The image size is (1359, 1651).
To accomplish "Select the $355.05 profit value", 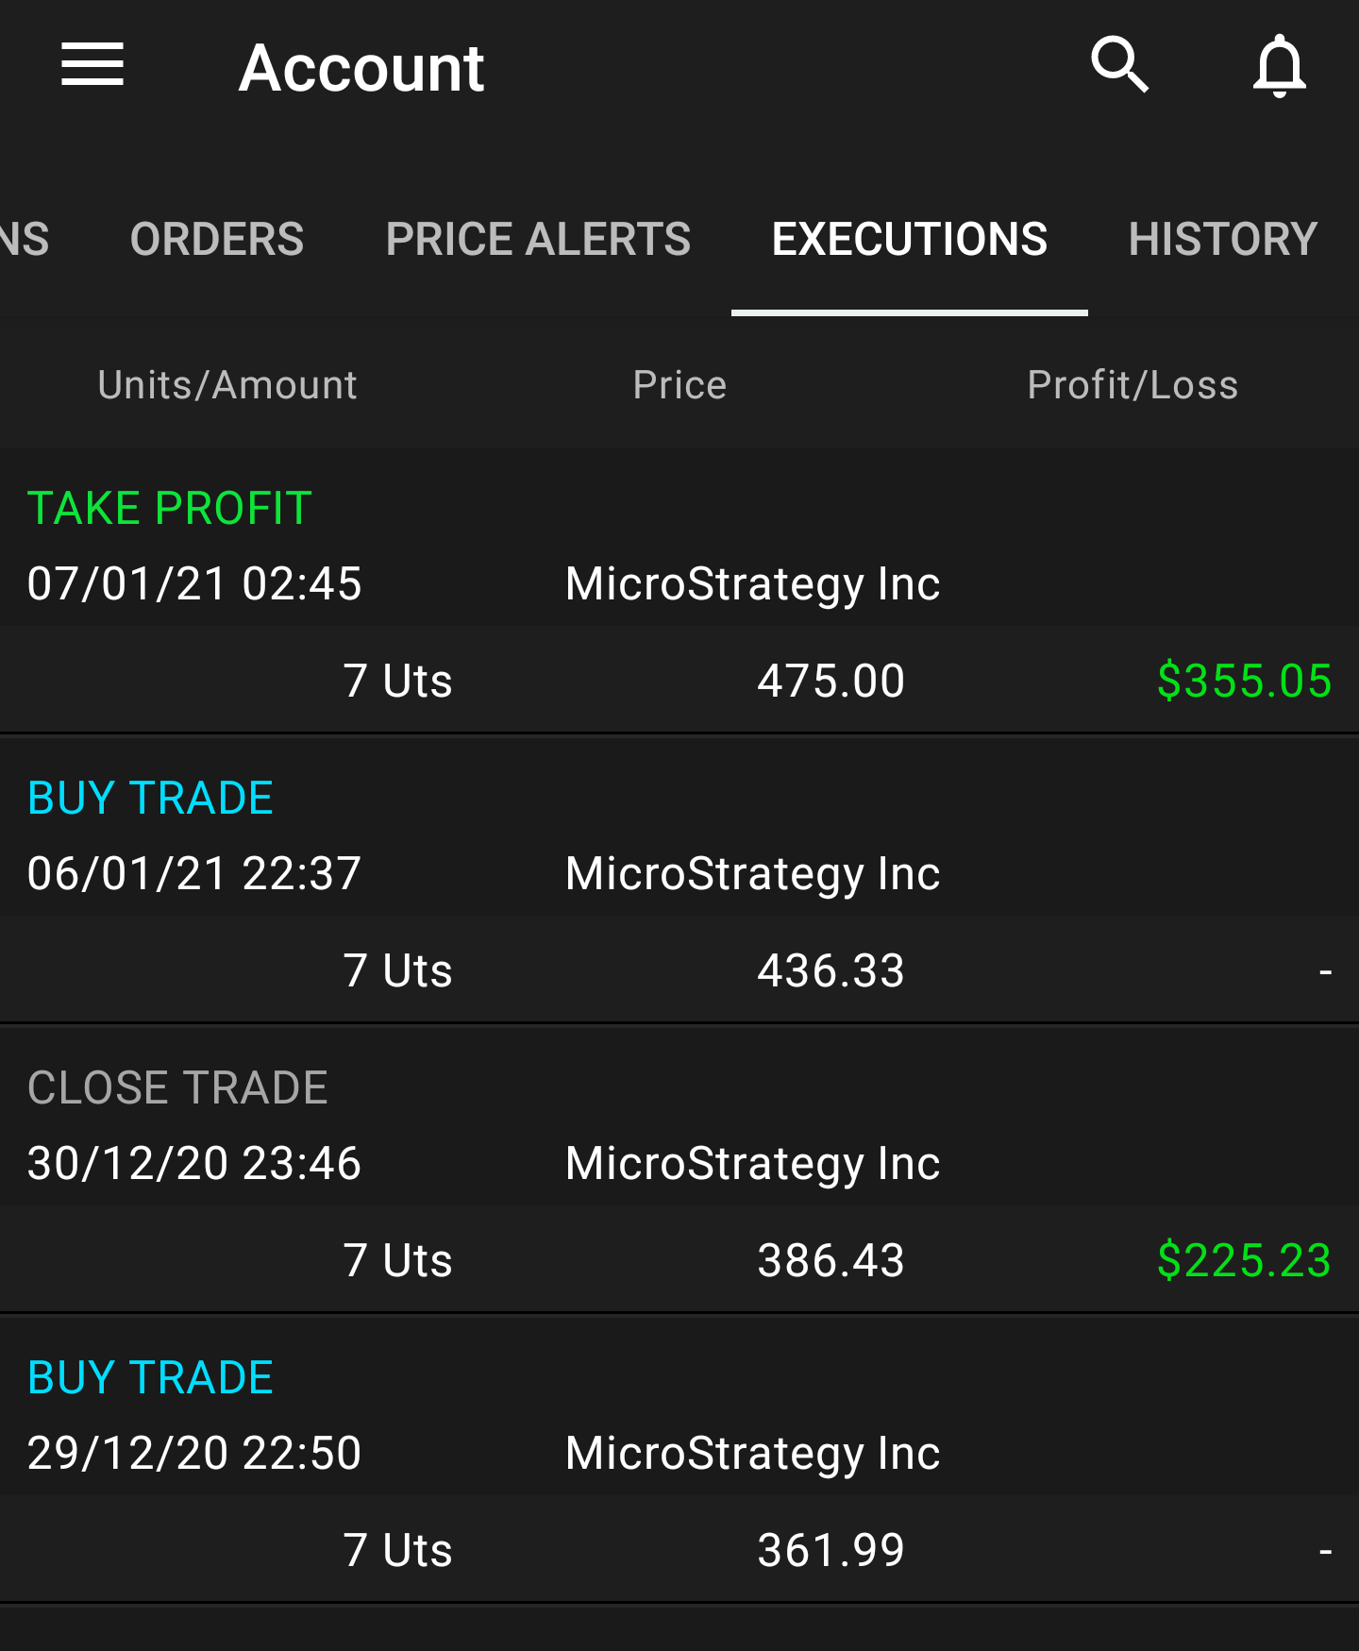I will click(x=1244, y=681).
